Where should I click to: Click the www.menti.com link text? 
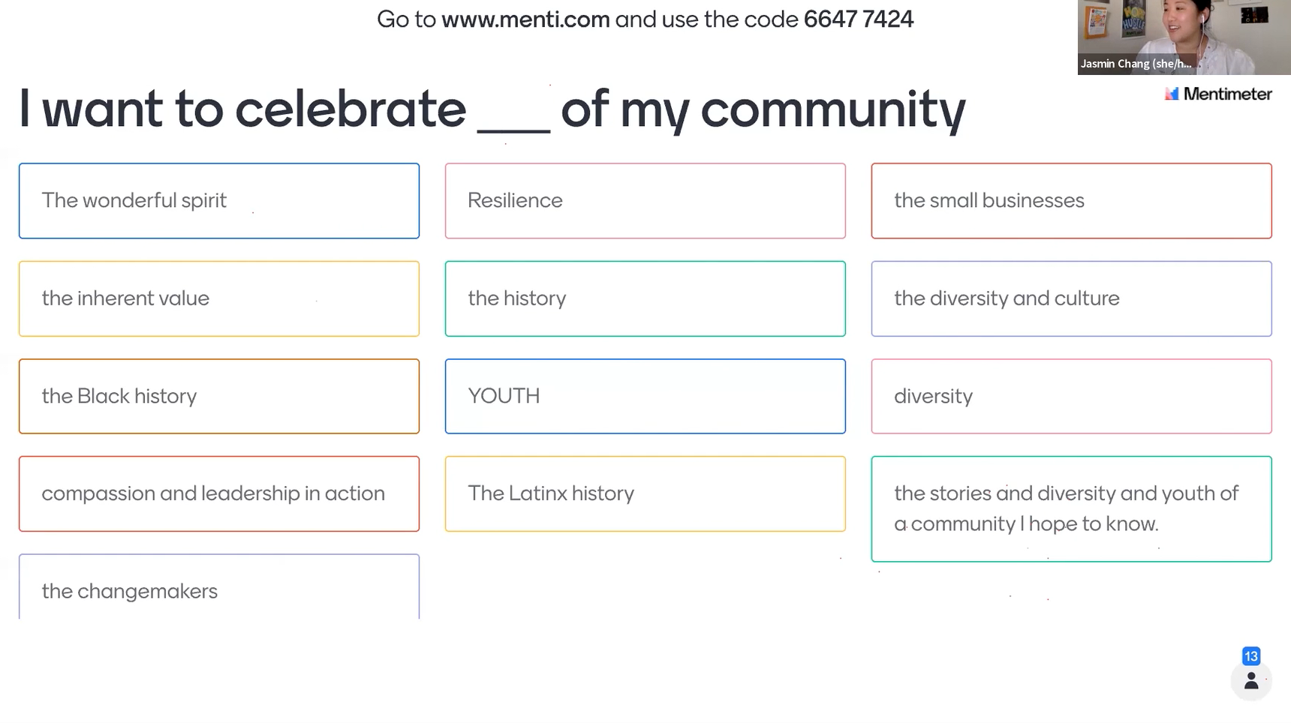click(x=525, y=19)
